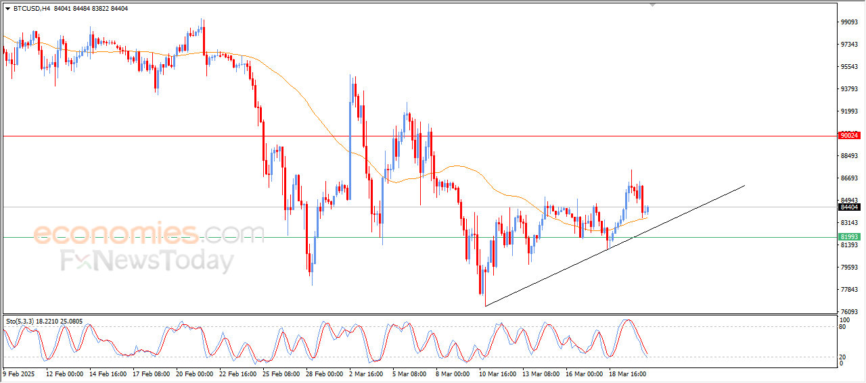The width and height of the screenshot is (866, 383).
Task: Click the stochastic scale label 80
Action: coord(843,326)
